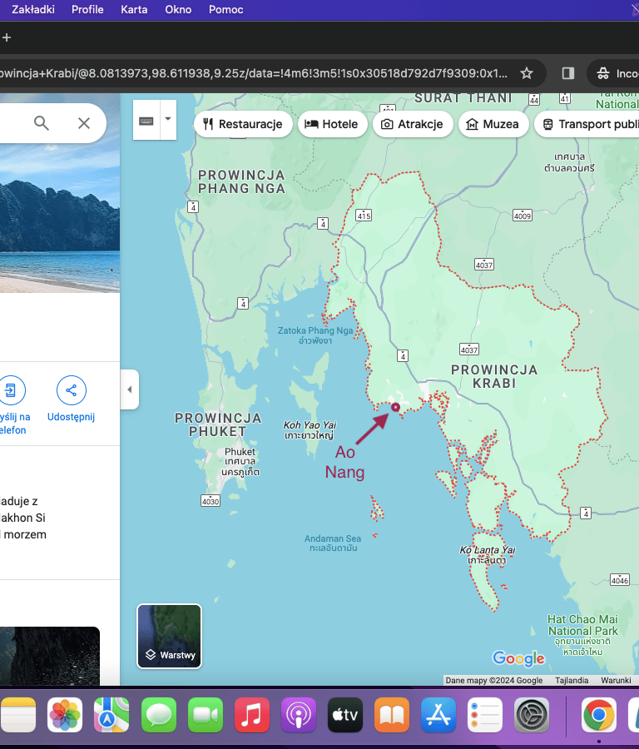
Task: Click the address bar URL
Action: point(253,73)
